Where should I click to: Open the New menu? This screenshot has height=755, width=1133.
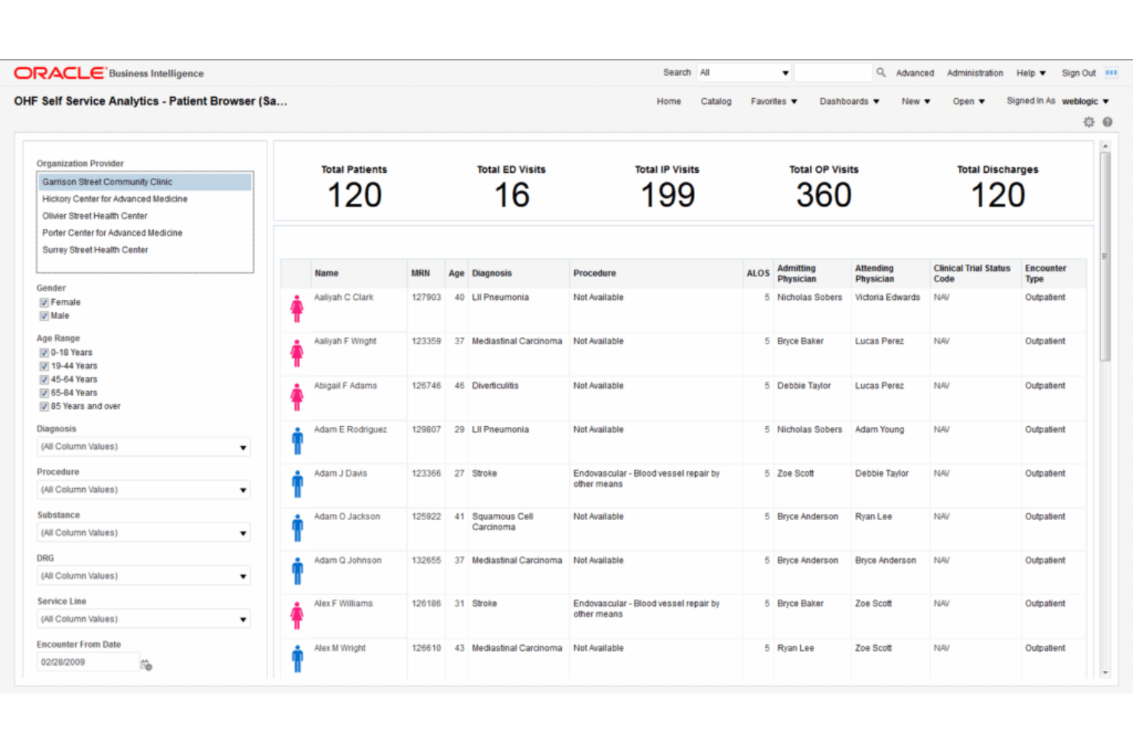point(916,101)
